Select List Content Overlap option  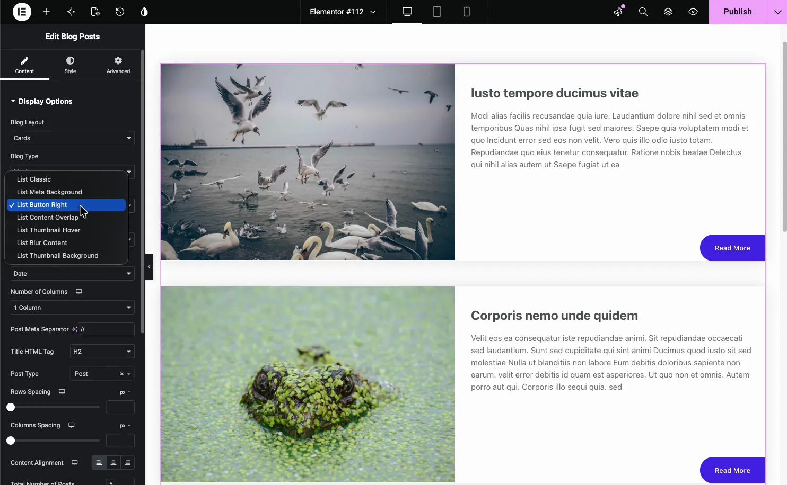point(66,218)
